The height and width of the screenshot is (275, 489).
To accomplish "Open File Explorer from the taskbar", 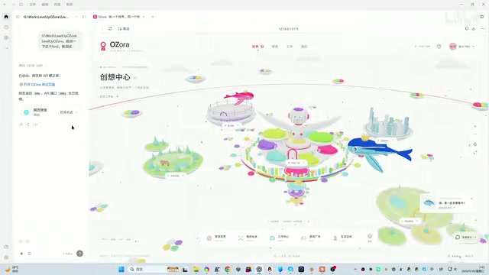I will [x=196, y=270].
